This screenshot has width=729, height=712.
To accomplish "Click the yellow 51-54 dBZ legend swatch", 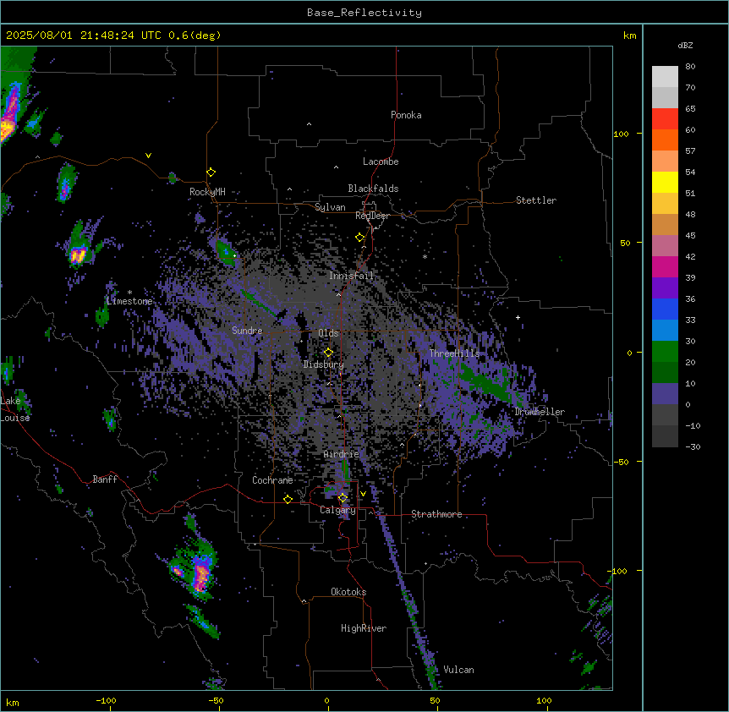I will (665, 182).
